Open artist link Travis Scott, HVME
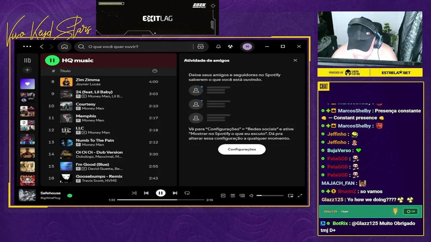This screenshot has width=431, height=242. click(x=99, y=181)
